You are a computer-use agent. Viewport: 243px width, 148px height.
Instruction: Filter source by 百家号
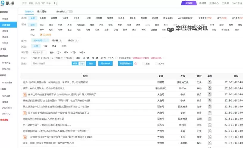click(54, 18)
